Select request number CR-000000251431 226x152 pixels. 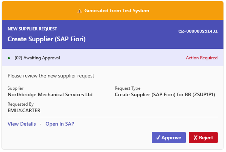198,31
